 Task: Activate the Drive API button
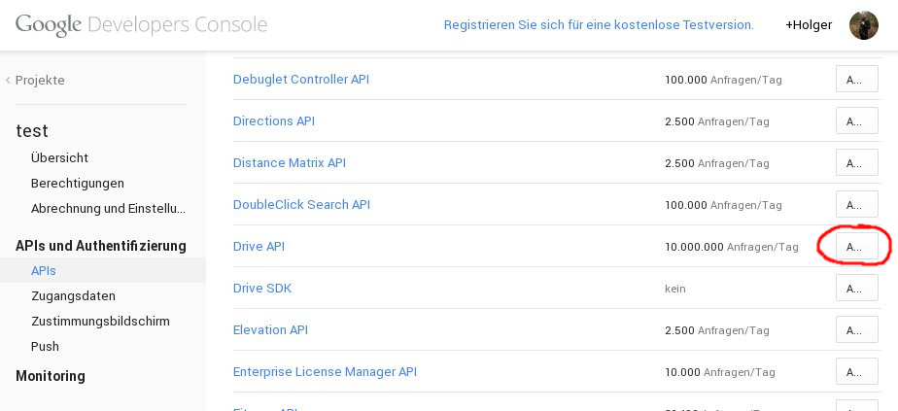point(857,246)
